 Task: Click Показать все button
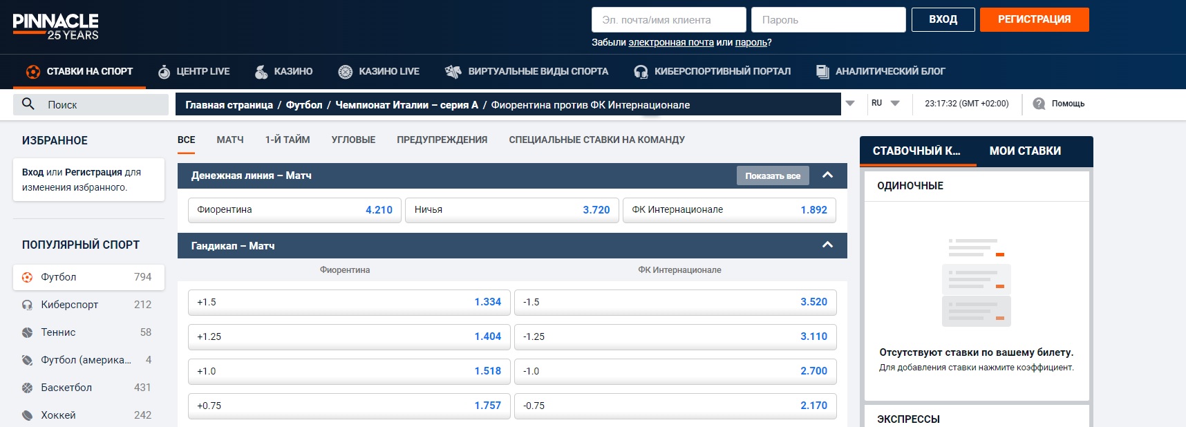(x=773, y=175)
